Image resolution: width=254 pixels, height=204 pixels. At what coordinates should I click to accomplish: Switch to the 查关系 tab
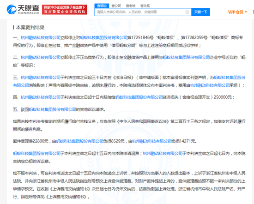(145, 6)
